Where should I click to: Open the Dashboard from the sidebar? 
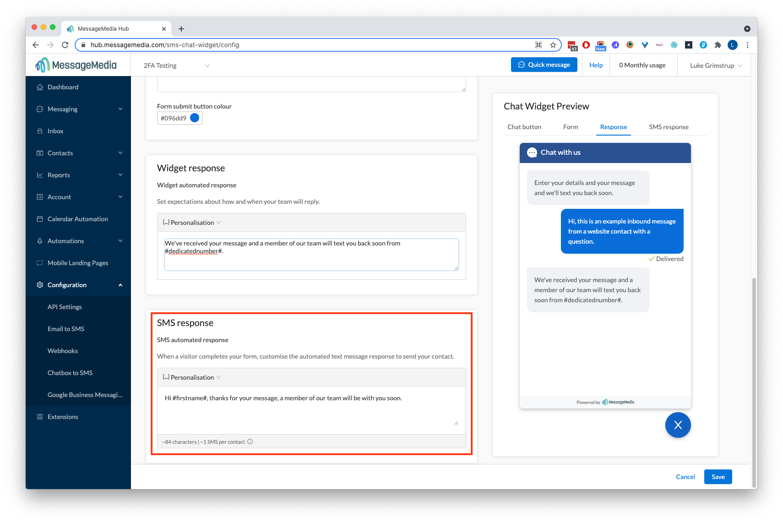pyautogui.click(x=63, y=87)
